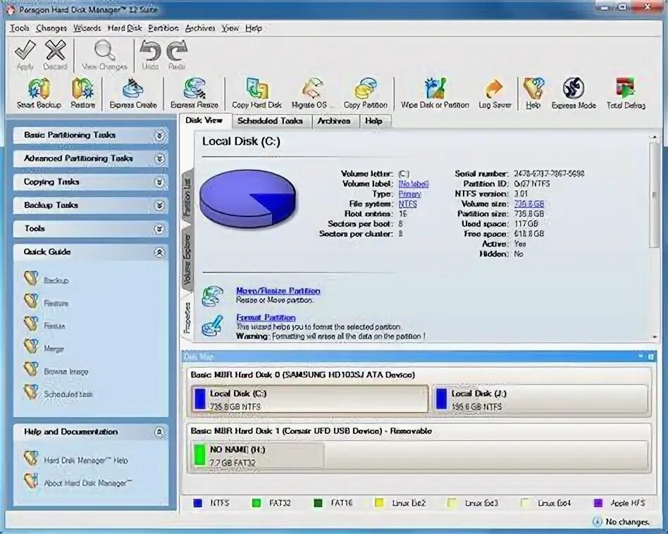
Task: Click Browse Image icon in Quick Guide
Action: (32, 370)
